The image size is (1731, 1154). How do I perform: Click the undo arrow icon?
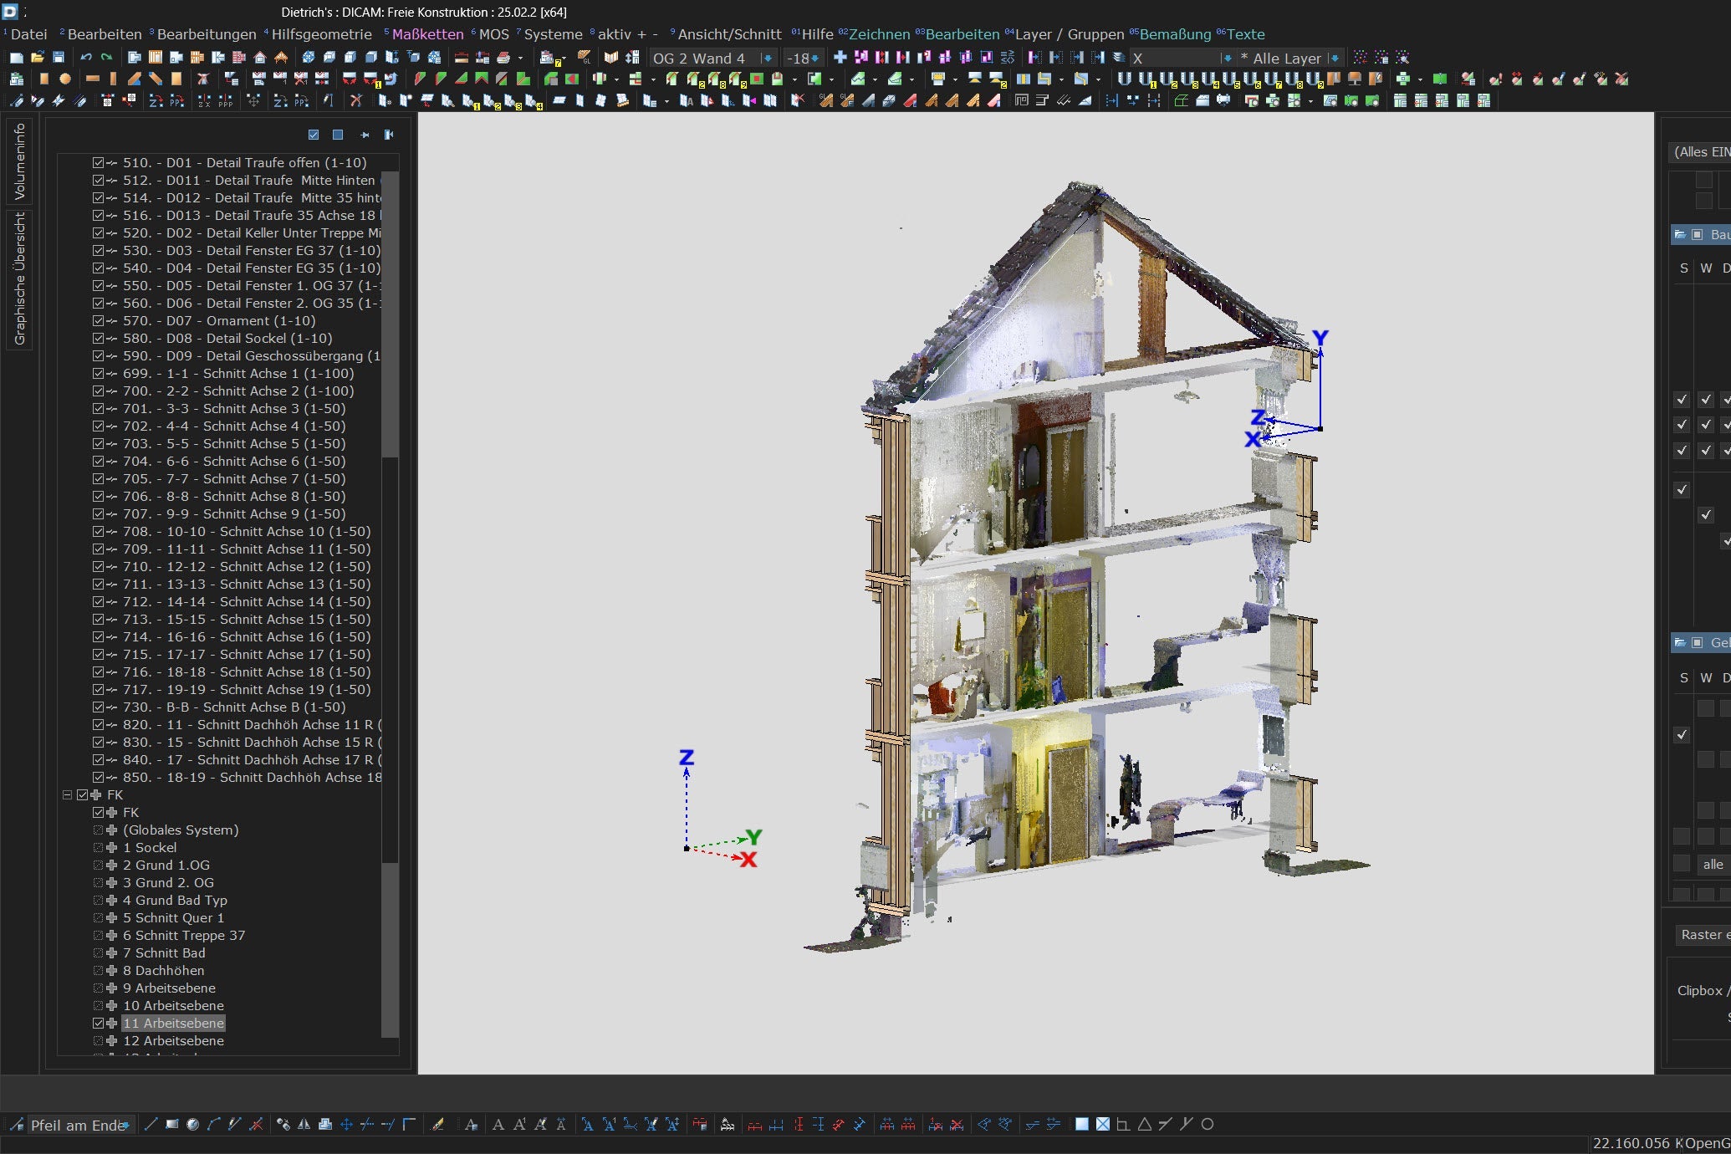point(85,58)
